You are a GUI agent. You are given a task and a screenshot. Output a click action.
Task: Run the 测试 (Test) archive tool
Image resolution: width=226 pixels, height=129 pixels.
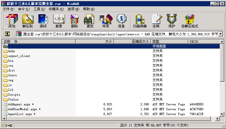(43, 21)
